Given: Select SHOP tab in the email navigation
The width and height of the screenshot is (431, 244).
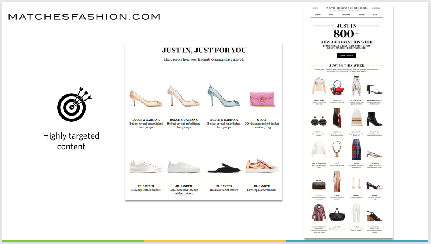Looking at the screenshot, I should click(331, 15).
